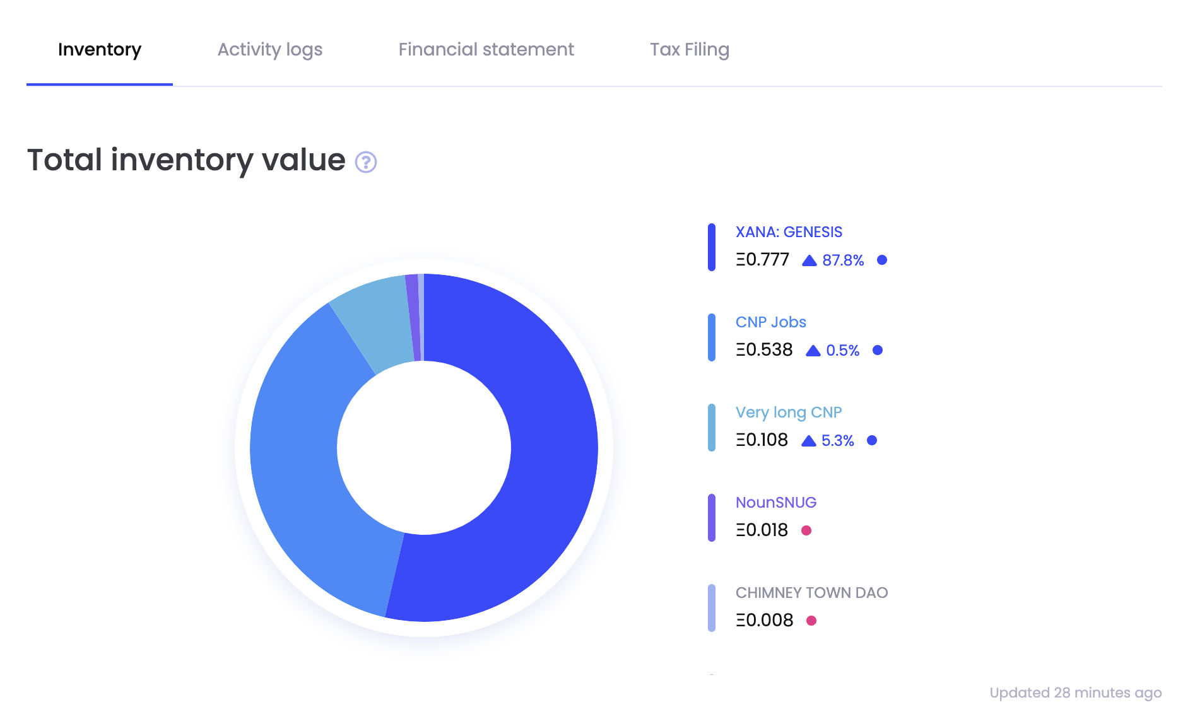Open the NounSNUG collection link
The height and width of the screenshot is (719, 1195).
777,502
